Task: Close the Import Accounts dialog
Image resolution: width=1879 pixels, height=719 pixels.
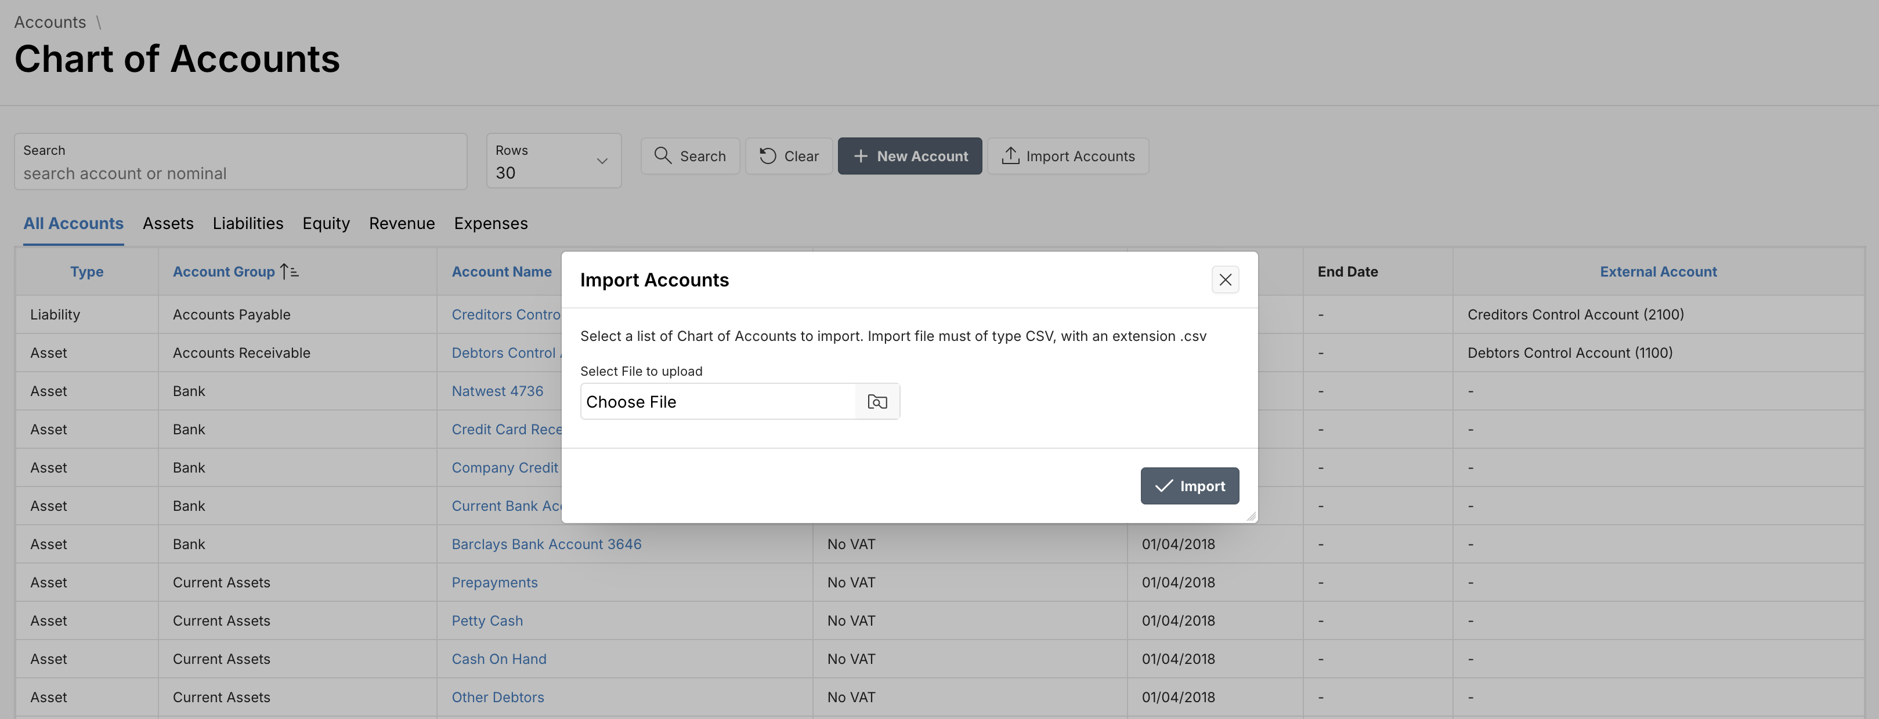Action: click(1224, 279)
